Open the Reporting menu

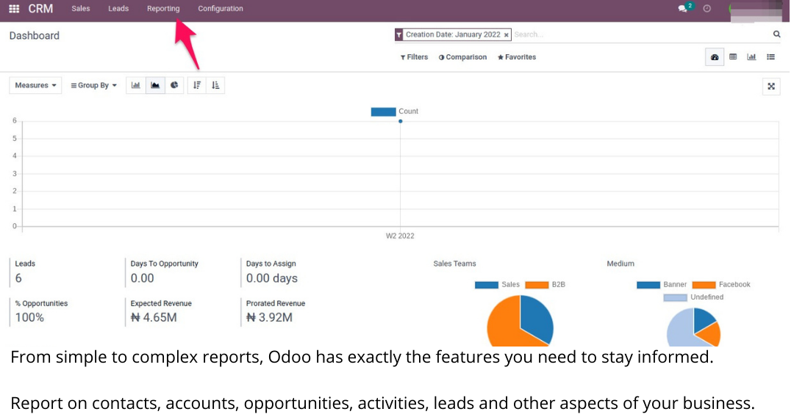coord(162,9)
